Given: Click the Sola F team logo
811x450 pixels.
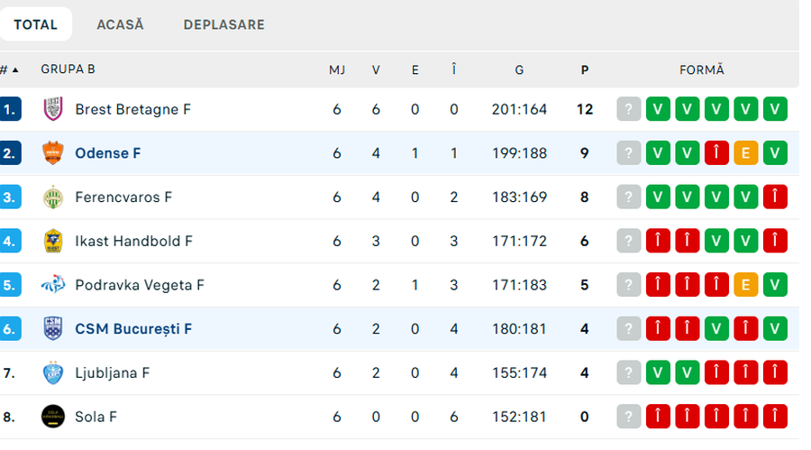Looking at the screenshot, I should [53, 417].
